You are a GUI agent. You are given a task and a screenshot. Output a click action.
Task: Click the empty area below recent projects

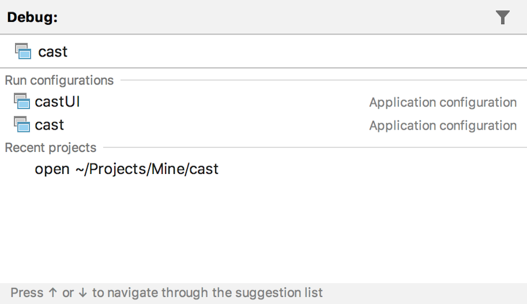pyautogui.click(x=263, y=230)
